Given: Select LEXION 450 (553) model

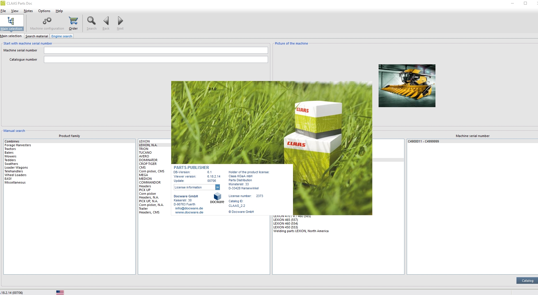Looking at the screenshot, I should click(338, 227).
